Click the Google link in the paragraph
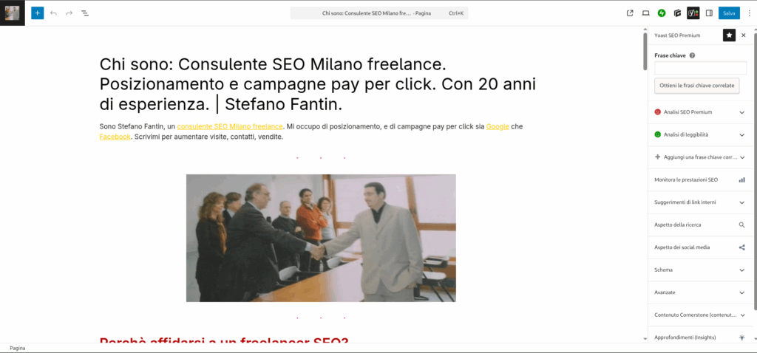This screenshot has height=353, width=757. click(x=498, y=126)
